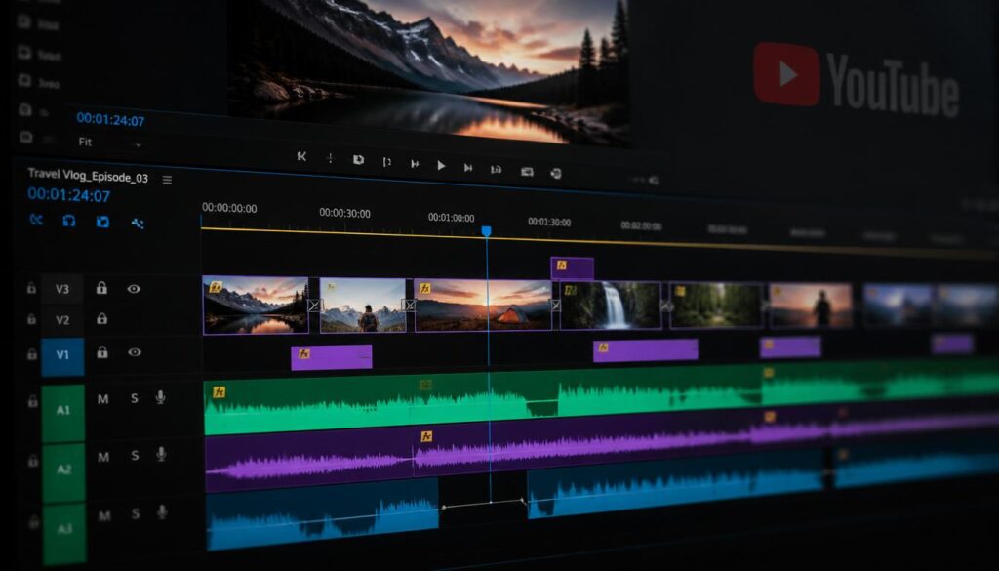Click the third blue square icon under timecode
The height and width of the screenshot is (571, 999).
[102, 222]
